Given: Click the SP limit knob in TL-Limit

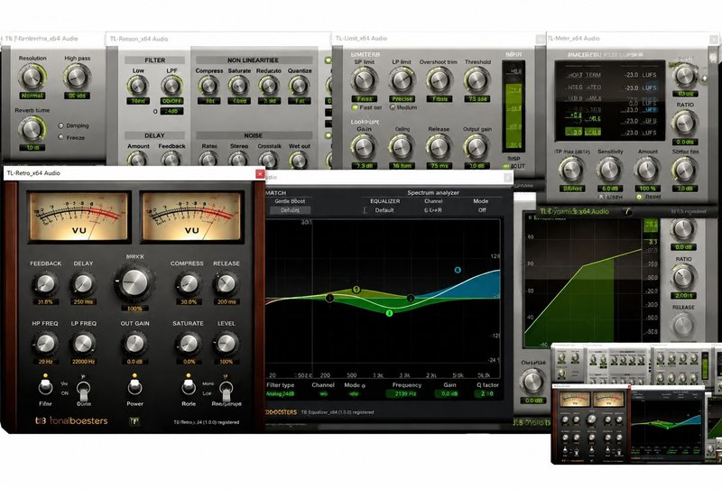Looking at the screenshot, I should 365,80.
